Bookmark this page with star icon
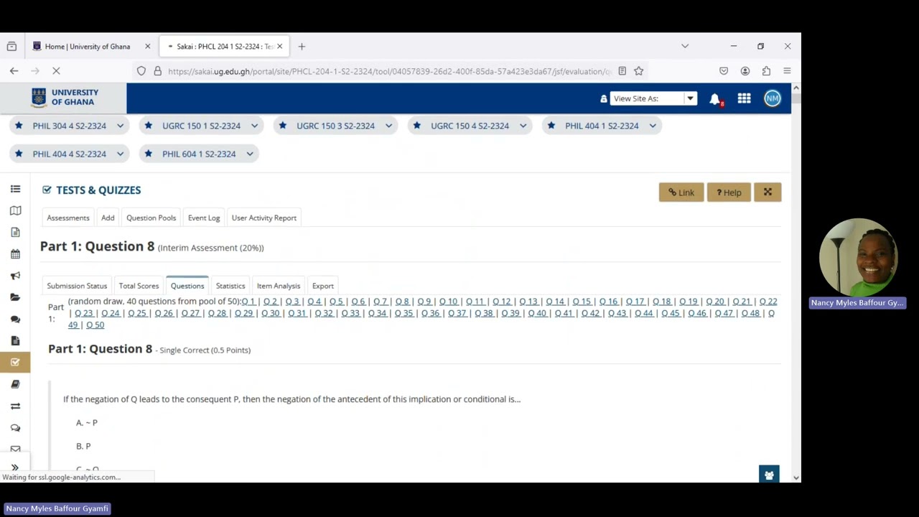919x517 pixels. pyautogui.click(x=638, y=71)
